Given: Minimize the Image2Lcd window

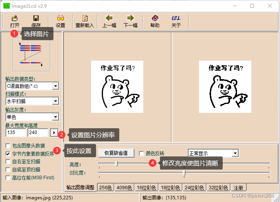Looking at the screenshot, I should tap(235, 6).
